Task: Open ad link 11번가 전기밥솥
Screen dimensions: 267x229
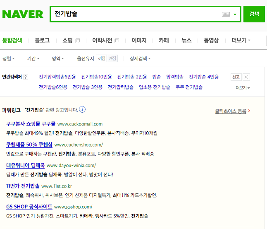Action: (23, 186)
